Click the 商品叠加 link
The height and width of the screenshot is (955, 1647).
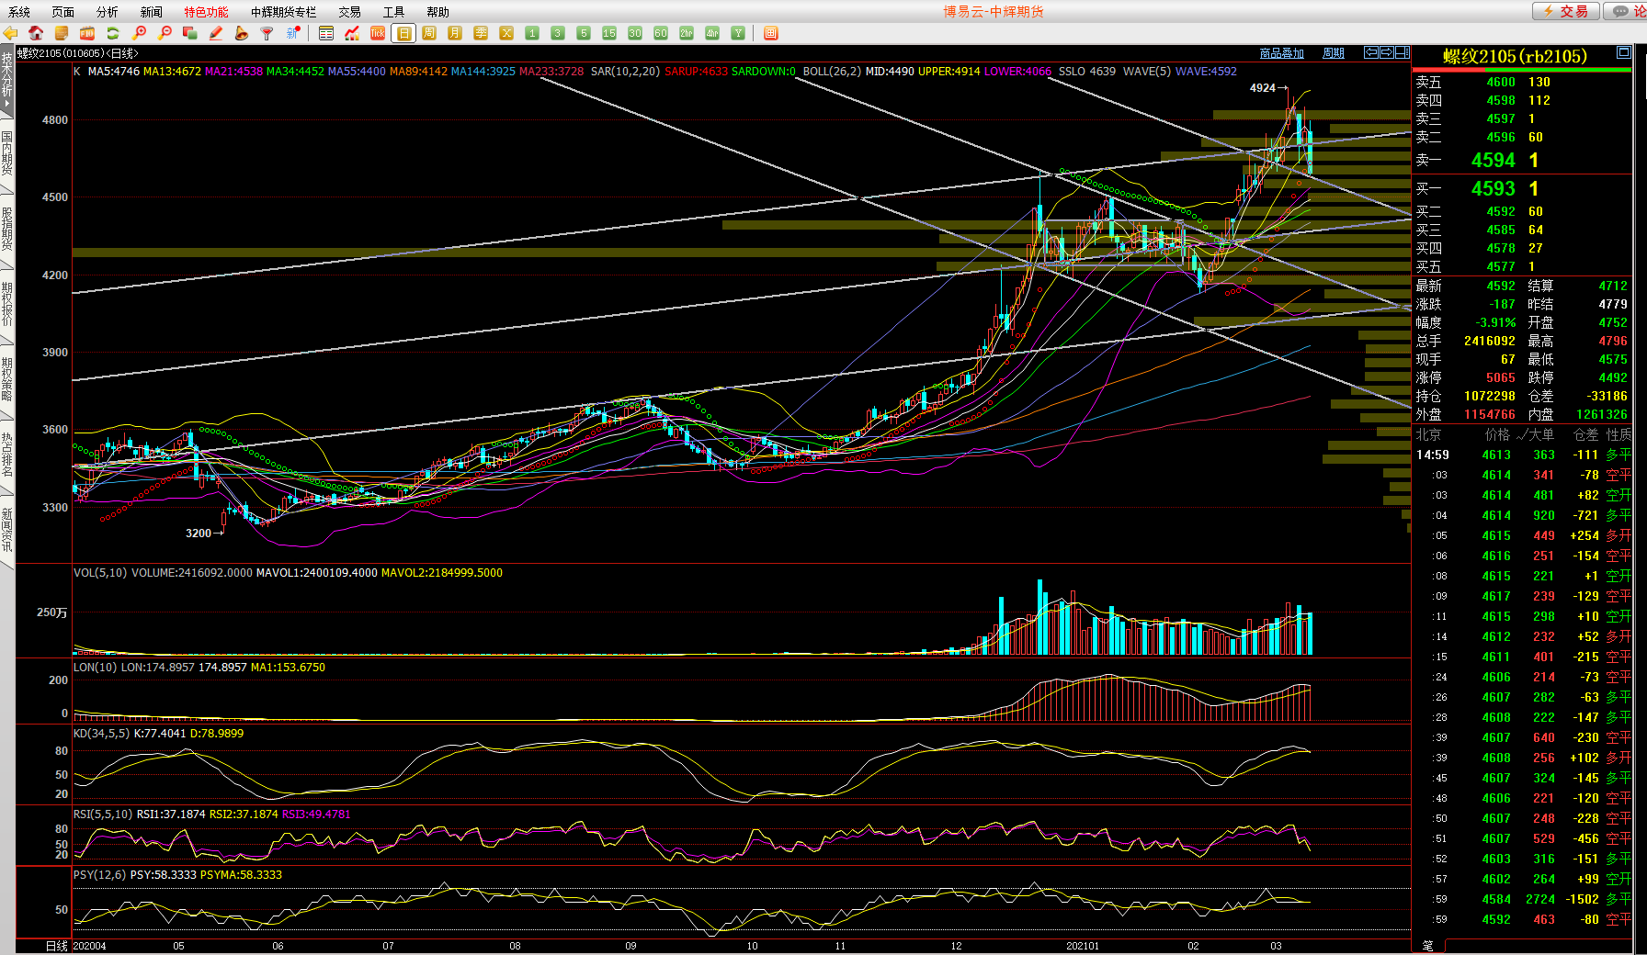click(x=1281, y=53)
